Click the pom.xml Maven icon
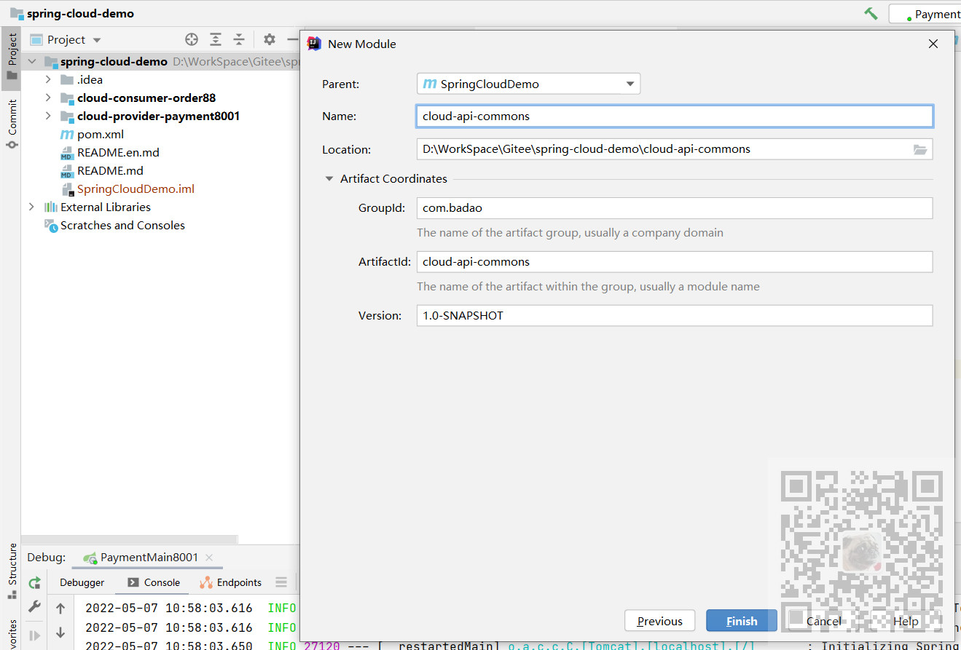The image size is (961, 650). [x=66, y=135]
